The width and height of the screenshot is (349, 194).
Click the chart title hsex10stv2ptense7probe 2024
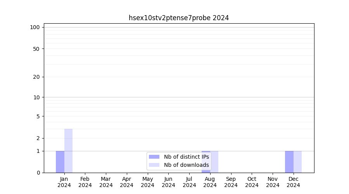179,18
